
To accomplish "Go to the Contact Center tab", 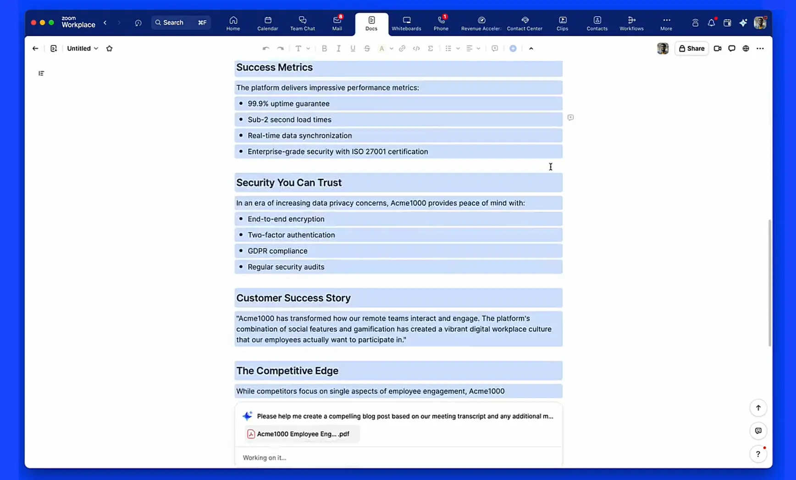I will [525, 23].
